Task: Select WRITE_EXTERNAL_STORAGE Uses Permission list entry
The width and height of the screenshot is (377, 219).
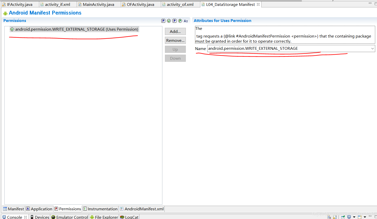Action: (74, 29)
